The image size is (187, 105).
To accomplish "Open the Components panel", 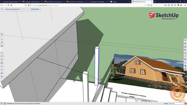I will coord(185,47).
